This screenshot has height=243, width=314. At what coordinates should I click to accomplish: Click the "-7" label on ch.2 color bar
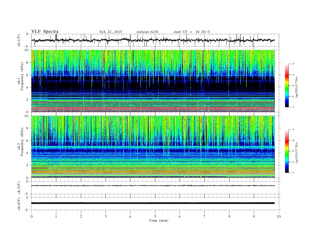coord(293,173)
